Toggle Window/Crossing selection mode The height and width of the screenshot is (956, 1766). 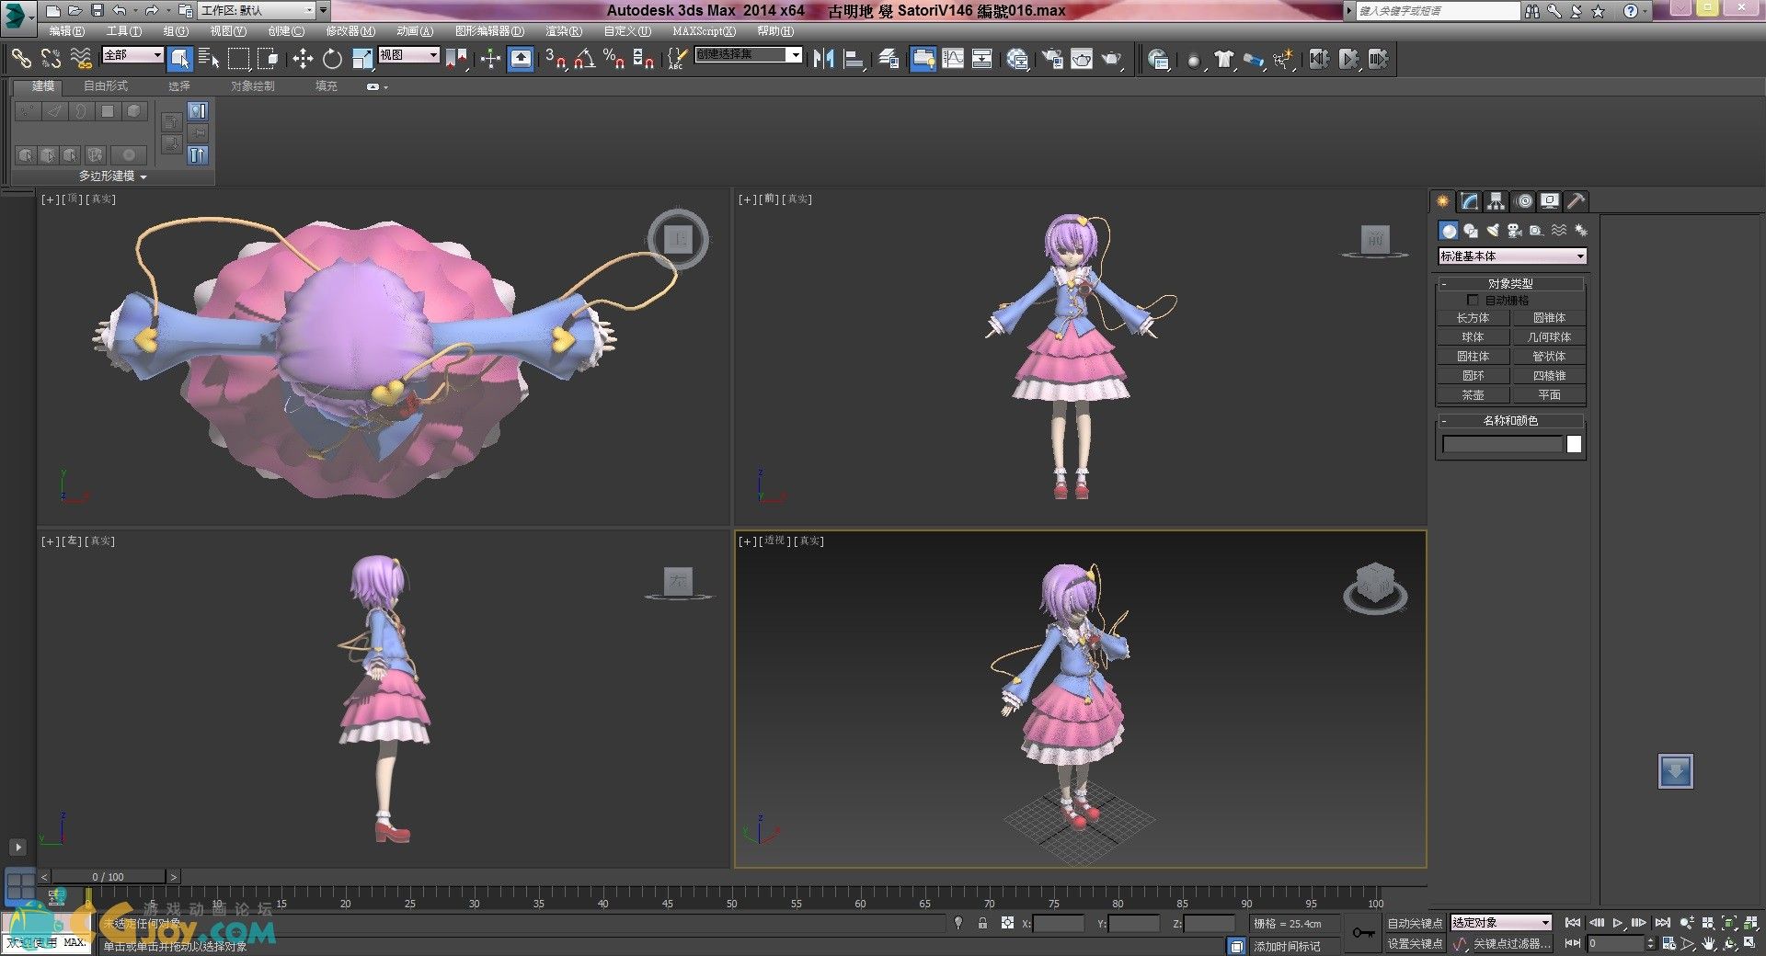[x=269, y=59]
